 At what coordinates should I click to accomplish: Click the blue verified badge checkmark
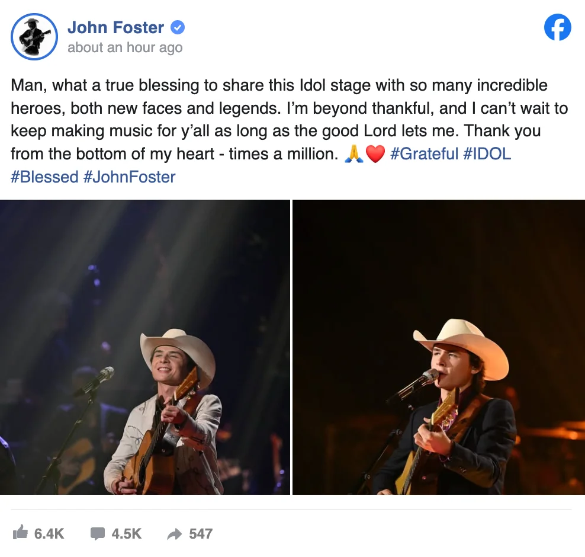pyautogui.click(x=178, y=27)
